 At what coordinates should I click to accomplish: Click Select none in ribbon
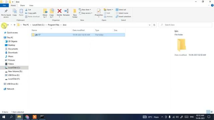coord(122,13)
